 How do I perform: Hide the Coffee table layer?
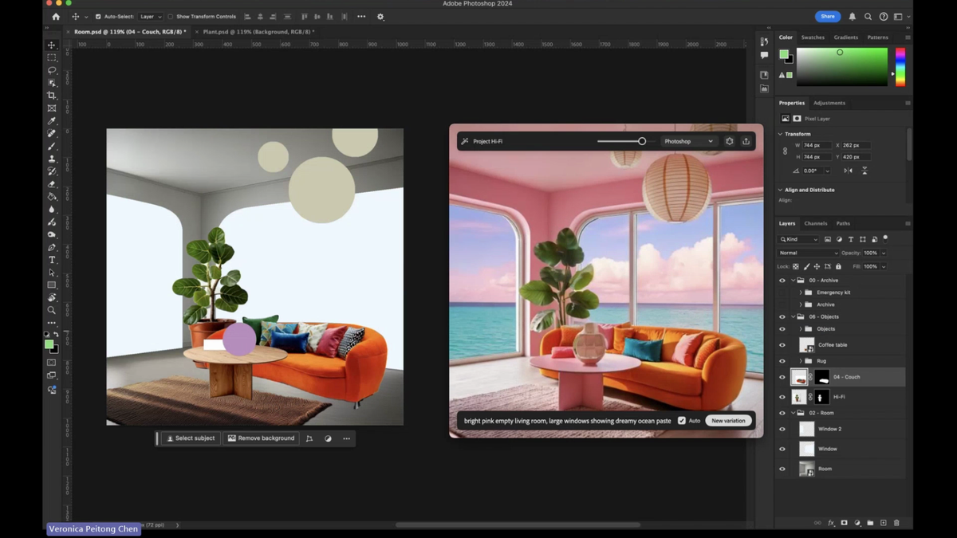pos(782,345)
